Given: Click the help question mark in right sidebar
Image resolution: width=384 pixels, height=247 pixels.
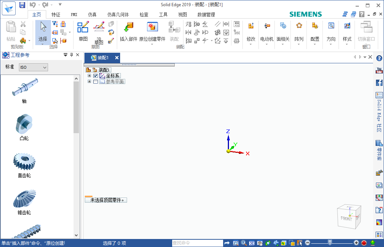Looking at the screenshot, I should click(x=379, y=58).
